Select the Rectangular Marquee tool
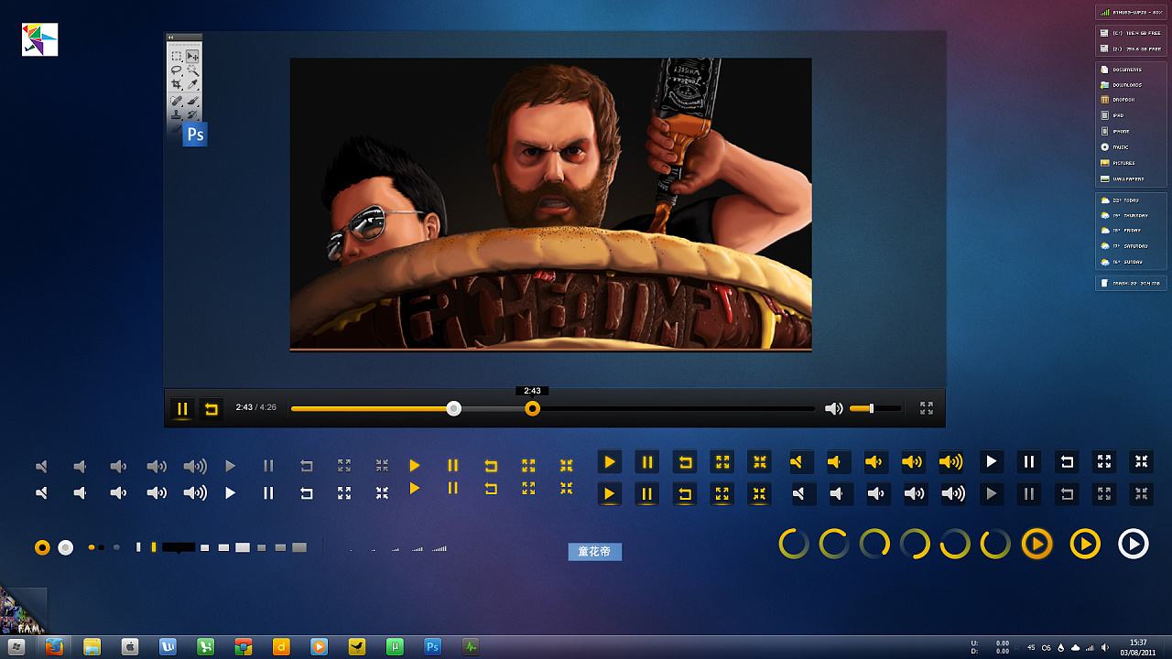This screenshot has width=1172, height=659. pyautogui.click(x=177, y=56)
